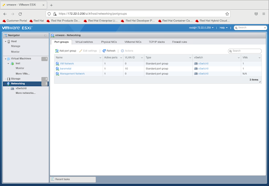
Task: Click the Recent tasks icon
Action: tap(53, 179)
